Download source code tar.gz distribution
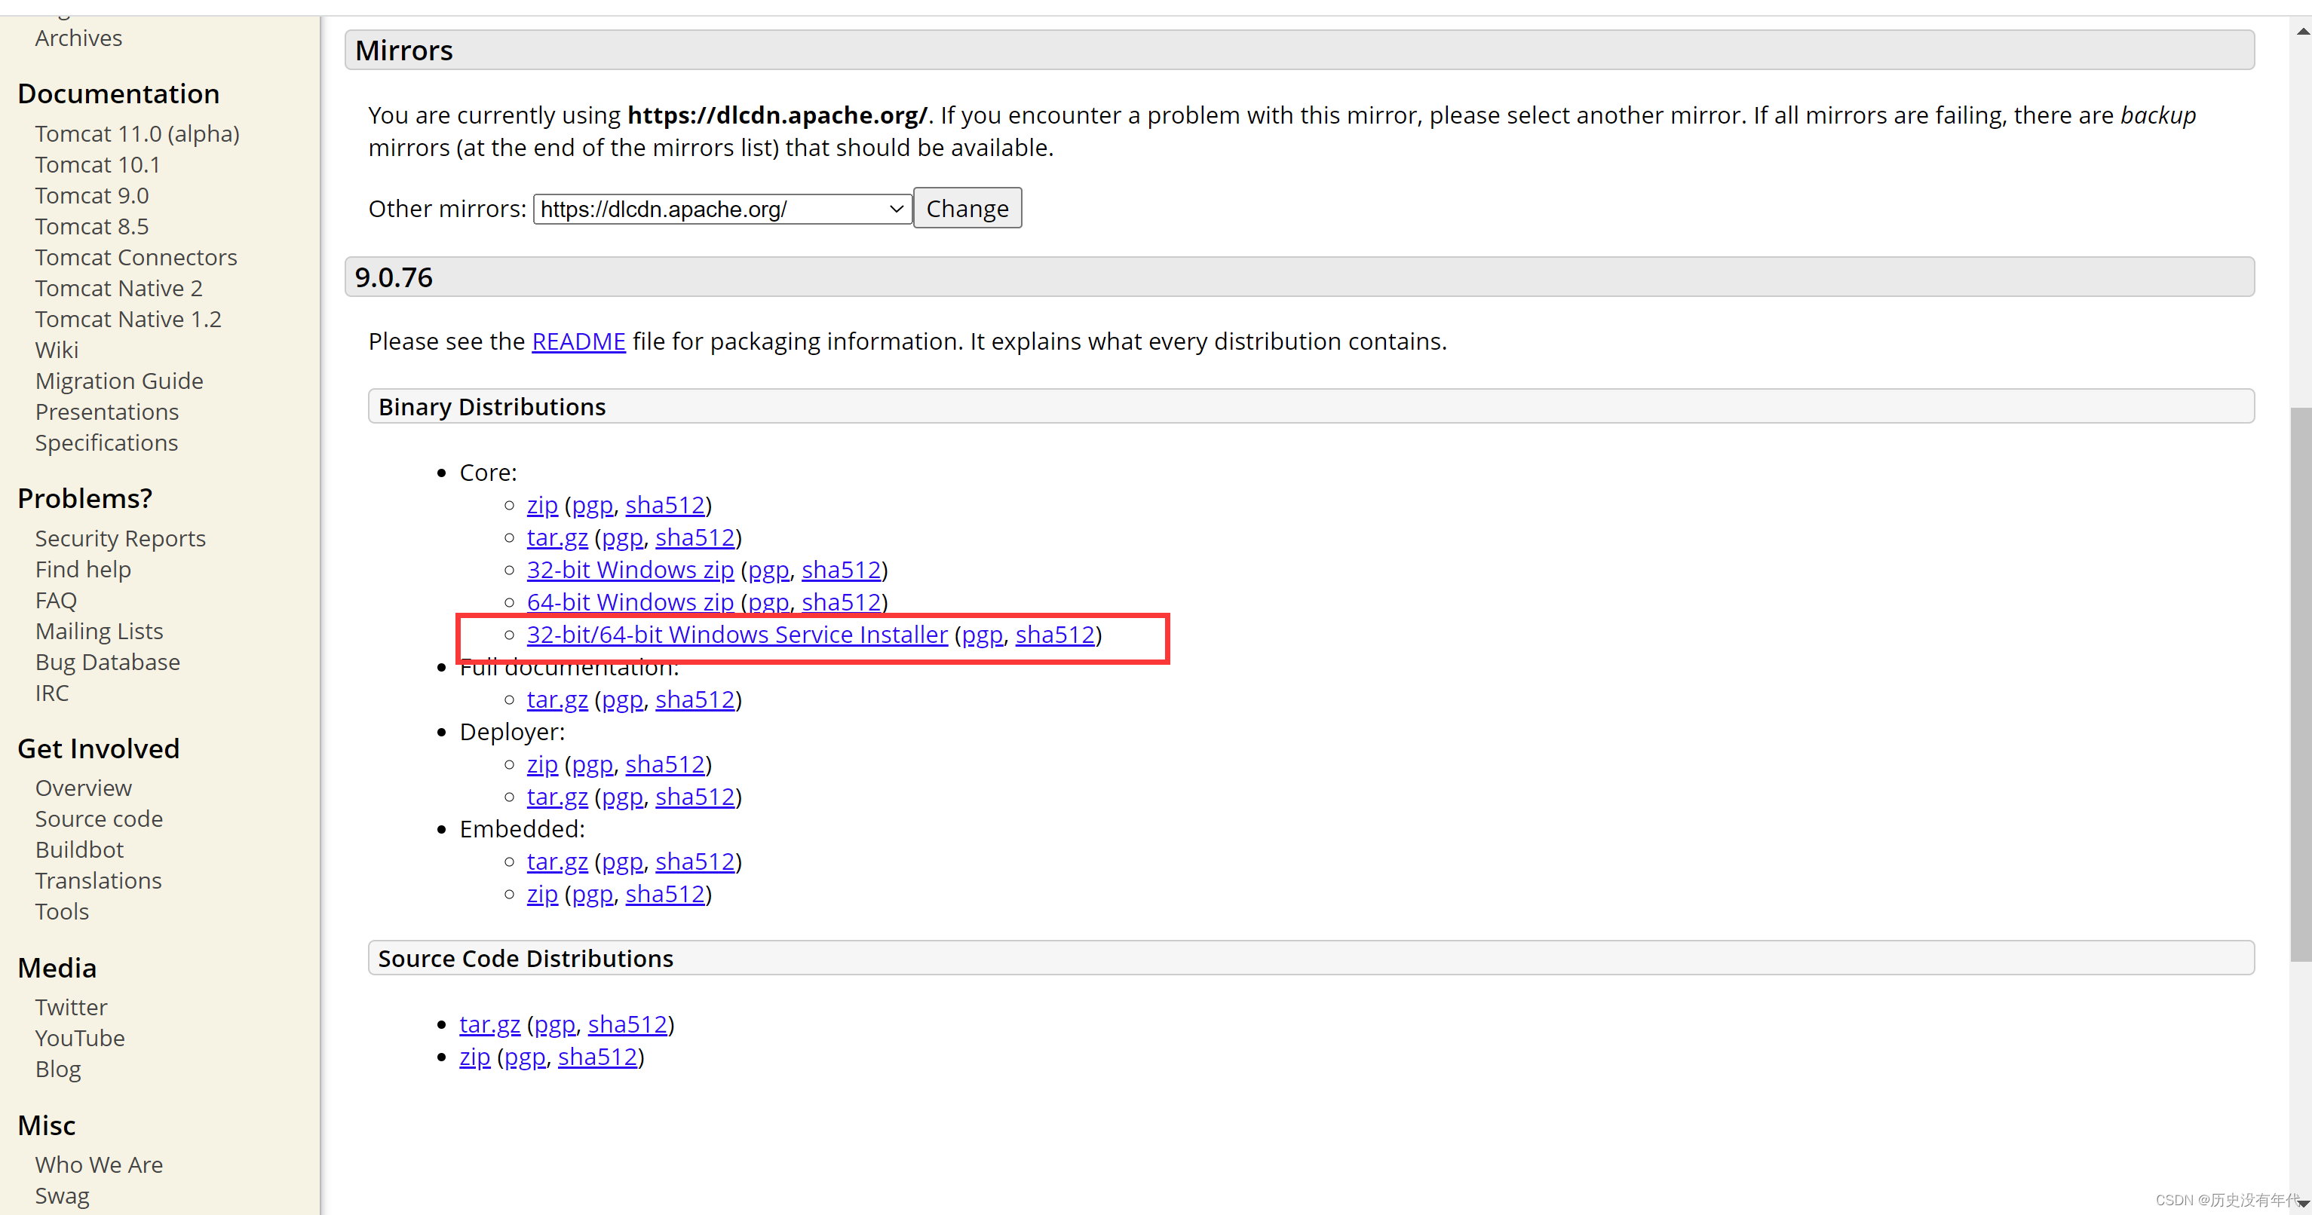Screen dimensions: 2312x1215 pos(489,1025)
